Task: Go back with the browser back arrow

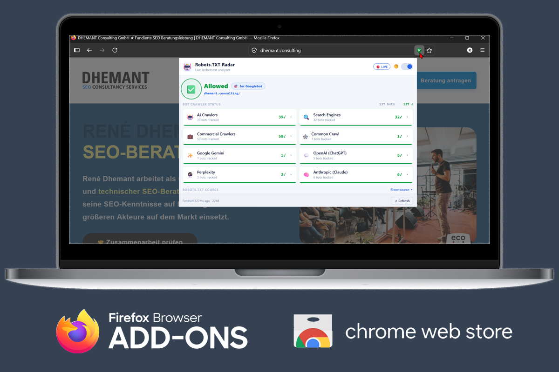Action: pos(89,50)
